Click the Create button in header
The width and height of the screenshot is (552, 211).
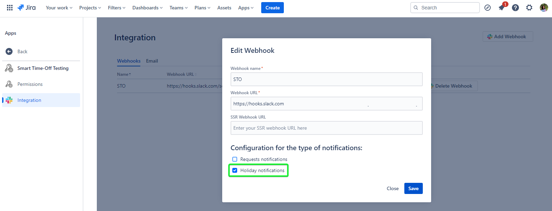[x=272, y=8]
